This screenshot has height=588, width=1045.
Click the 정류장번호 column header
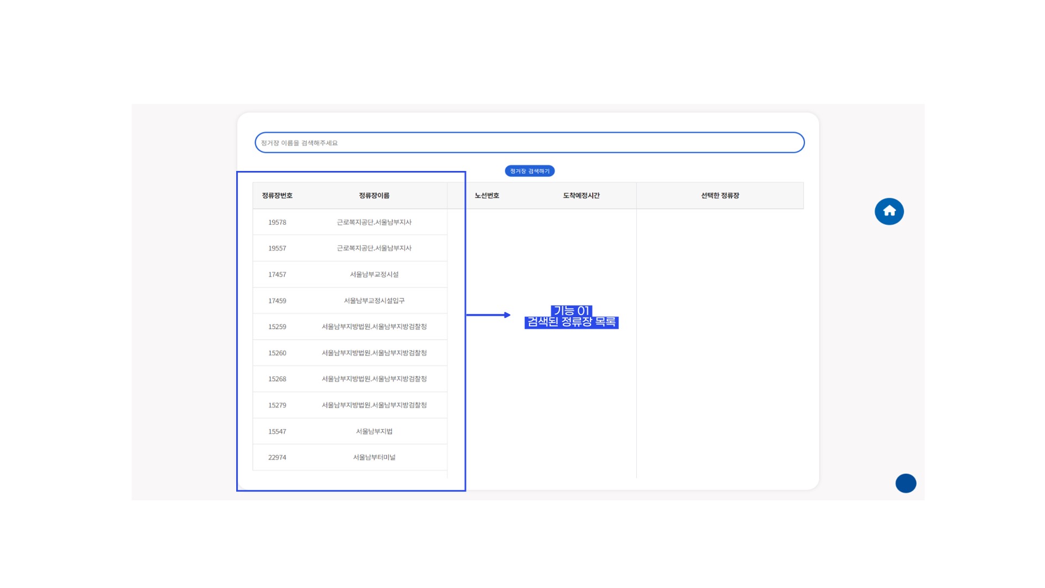click(x=277, y=195)
